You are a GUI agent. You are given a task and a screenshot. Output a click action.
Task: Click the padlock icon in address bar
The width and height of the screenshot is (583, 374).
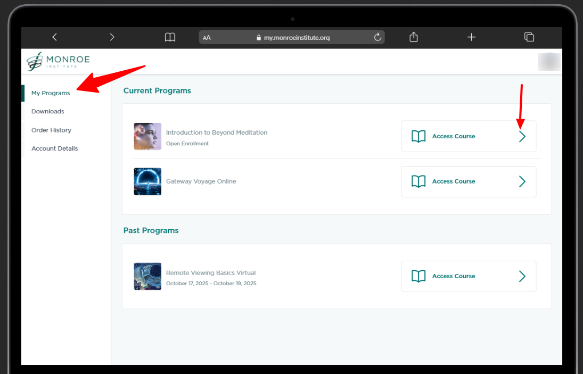(259, 38)
